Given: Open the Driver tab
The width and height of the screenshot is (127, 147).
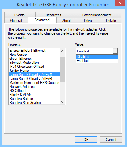Looking at the screenshot, I should click(x=89, y=21).
